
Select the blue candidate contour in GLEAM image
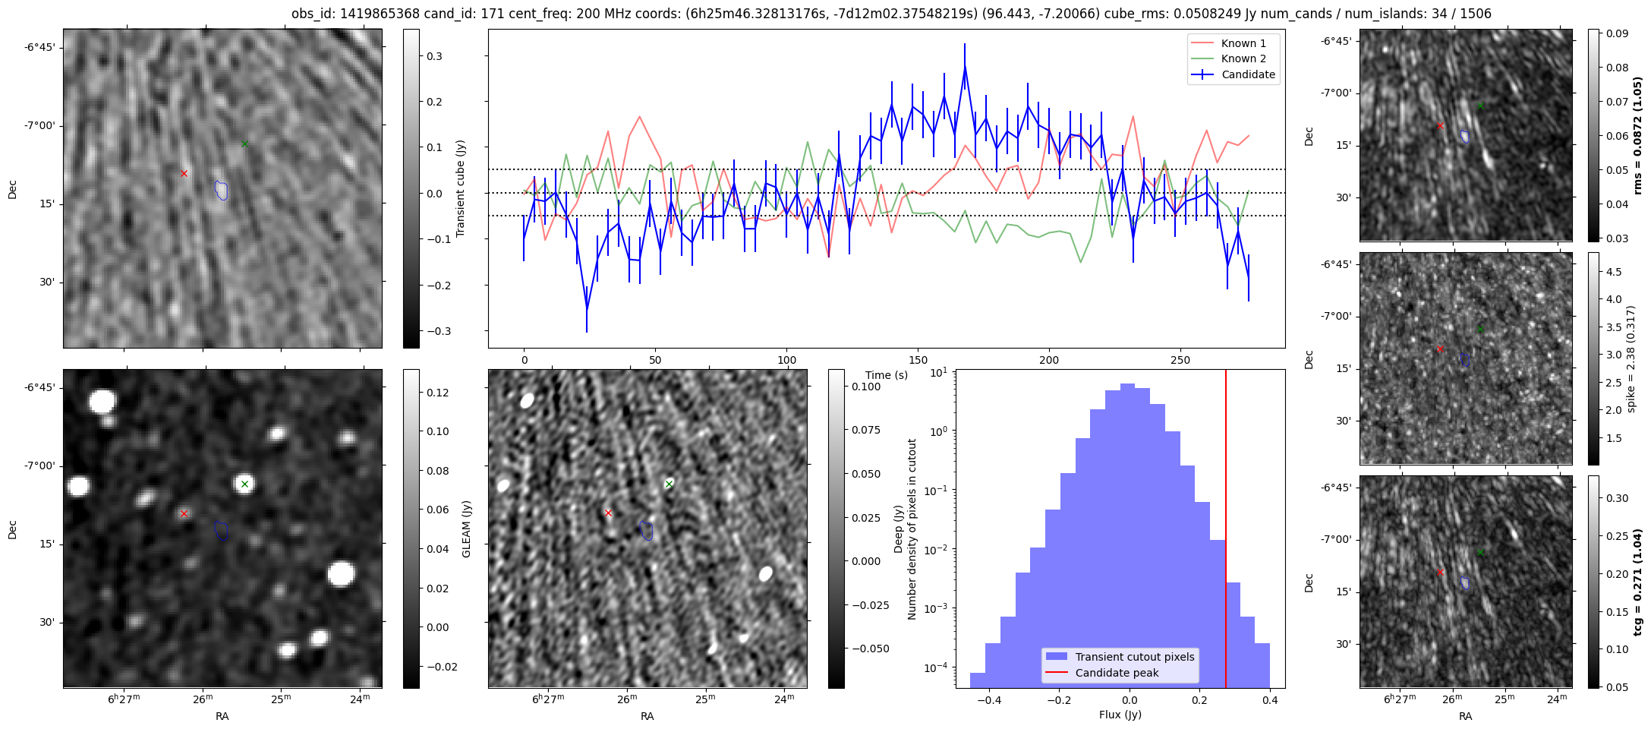(221, 530)
